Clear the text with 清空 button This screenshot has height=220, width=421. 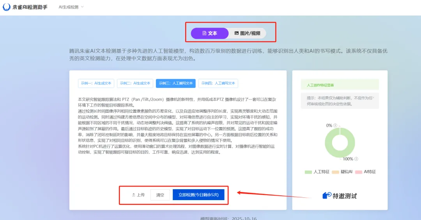pyautogui.click(x=160, y=195)
